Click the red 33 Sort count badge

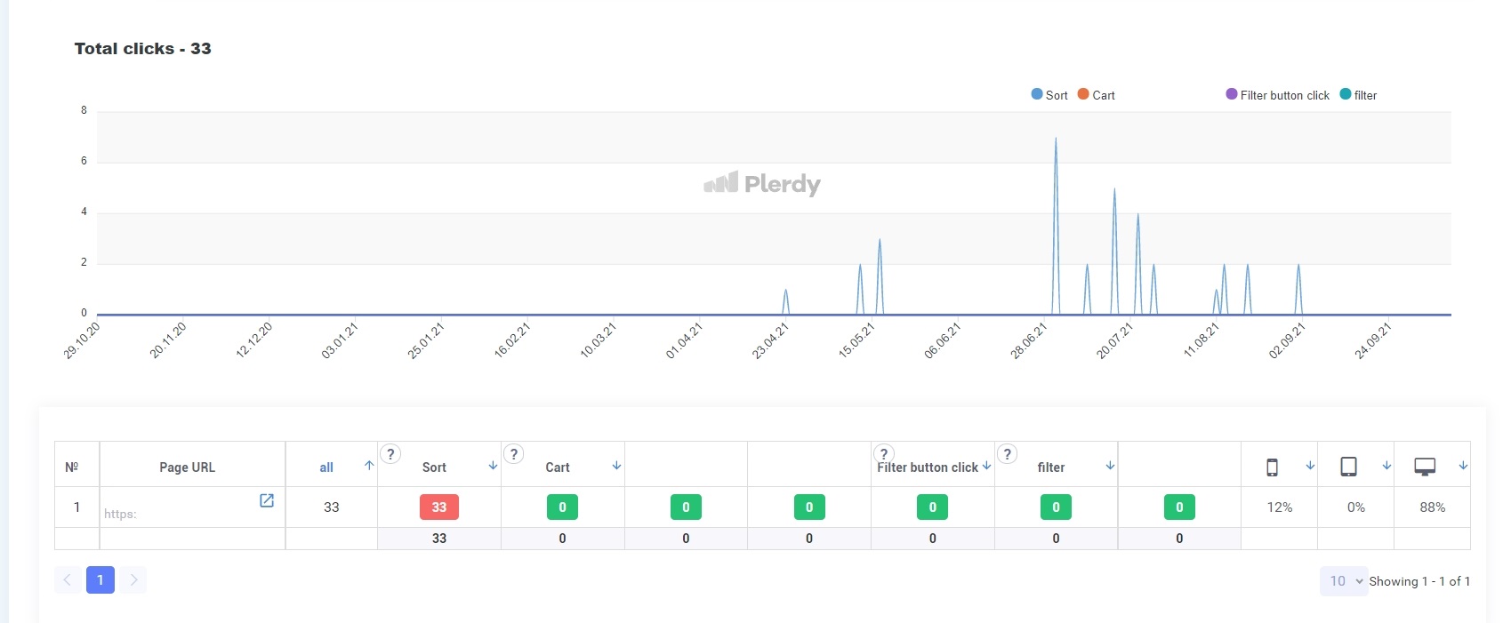tap(438, 507)
